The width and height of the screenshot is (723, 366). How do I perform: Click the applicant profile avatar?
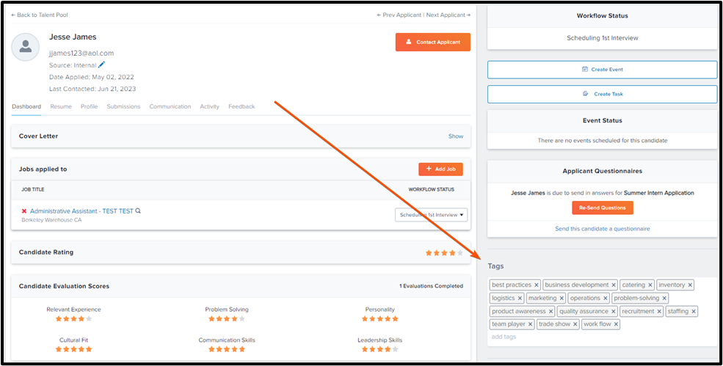coord(26,47)
